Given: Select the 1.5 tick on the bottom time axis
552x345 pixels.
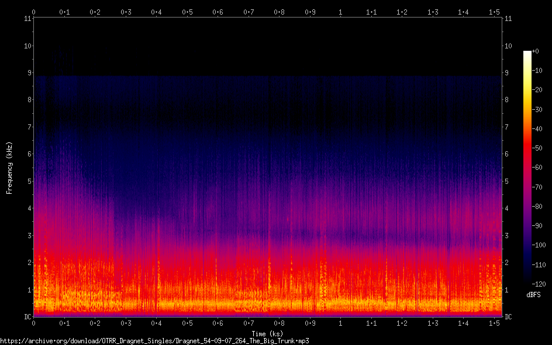Looking at the screenshot, I should click(494, 323).
